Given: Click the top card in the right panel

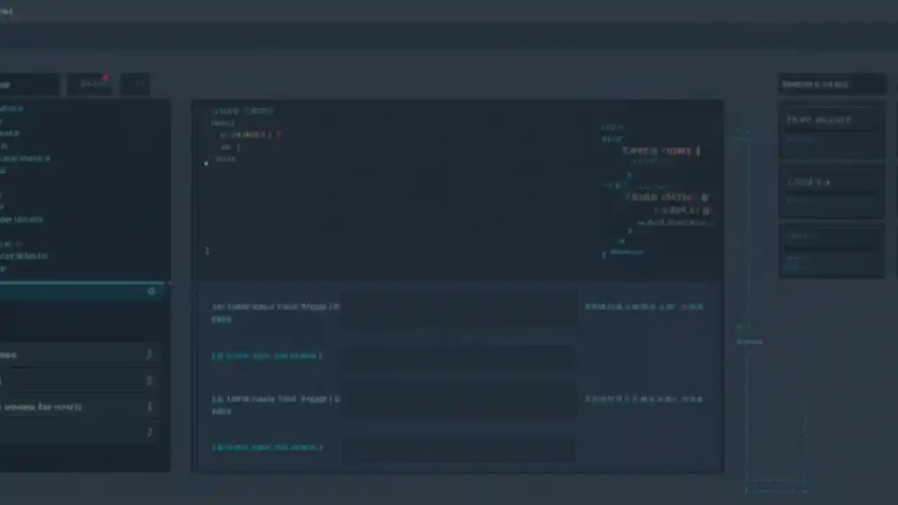Looking at the screenshot, I should pos(831,130).
